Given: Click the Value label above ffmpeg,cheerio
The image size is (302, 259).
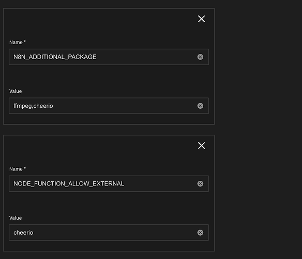Looking at the screenshot, I should click(x=16, y=91).
